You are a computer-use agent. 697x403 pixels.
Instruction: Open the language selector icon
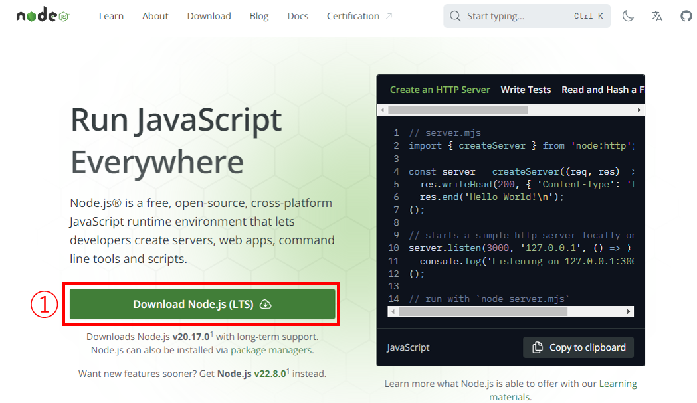657,16
